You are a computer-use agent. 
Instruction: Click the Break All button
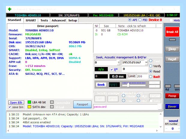pos(172,32)
